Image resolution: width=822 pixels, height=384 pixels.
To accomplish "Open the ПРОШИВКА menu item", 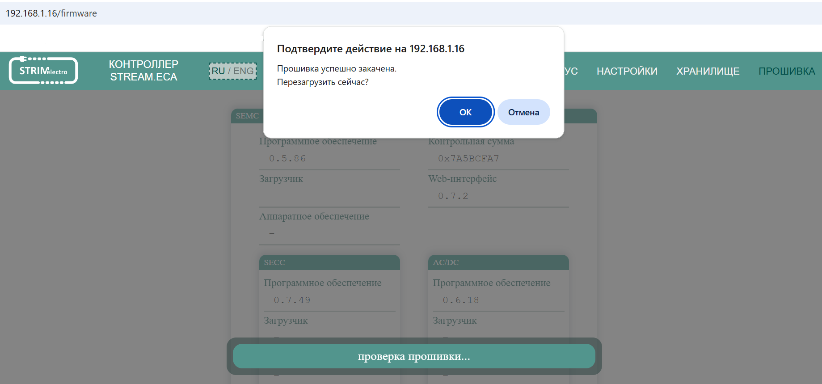I will (x=787, y=71).
